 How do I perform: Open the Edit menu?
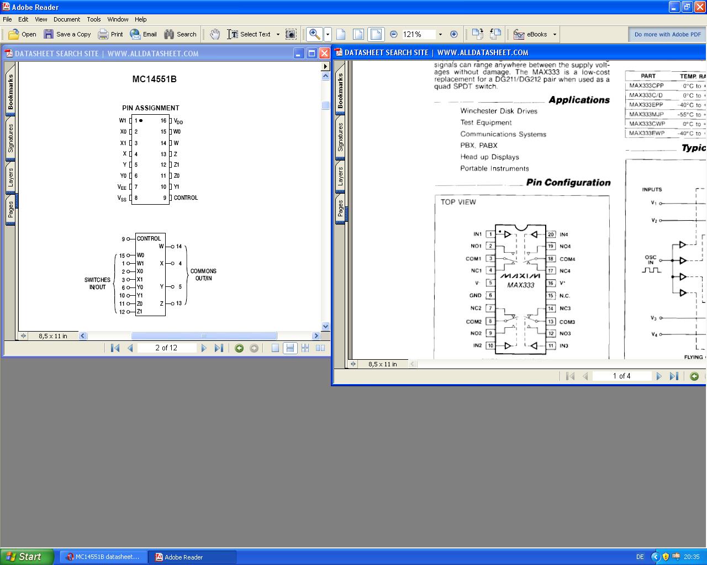[x=23, y=19]
